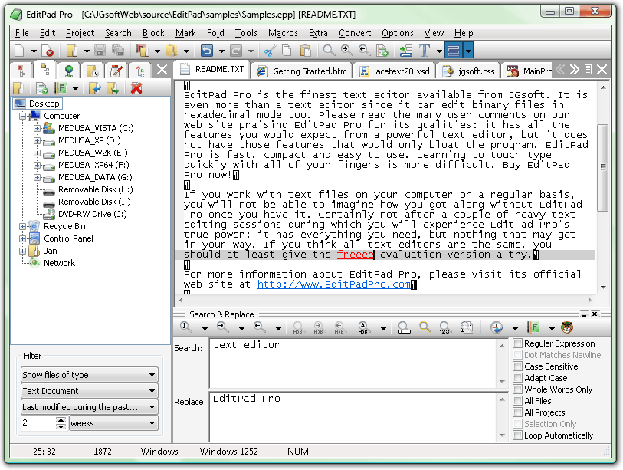Open the 'Show files of type' dropdown
Screen dimensions: 623x470
pyautogui.click(x=90, y=375)
